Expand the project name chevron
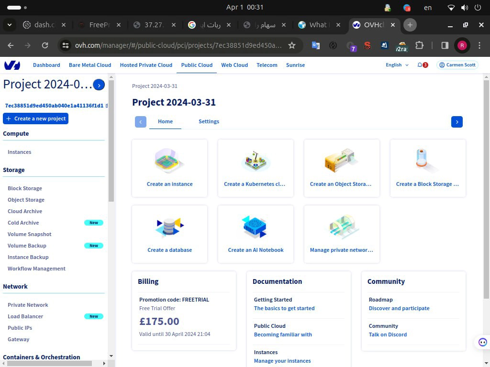The image size is (490, 367). pyautogui.click(x=99, y=85)
